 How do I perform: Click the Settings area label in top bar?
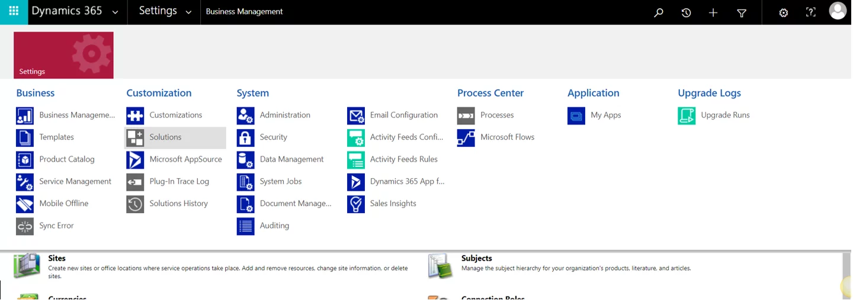pyautogui.click(x=158, y=11)
